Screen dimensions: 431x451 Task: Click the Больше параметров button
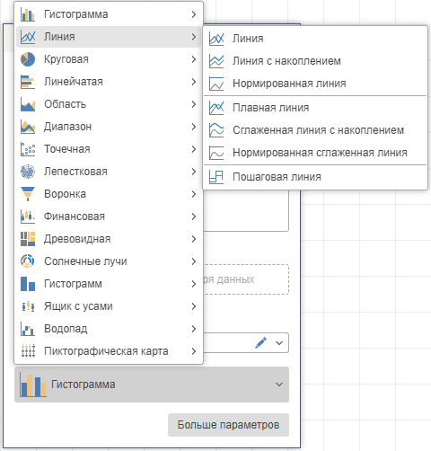(x=228, y=425)
